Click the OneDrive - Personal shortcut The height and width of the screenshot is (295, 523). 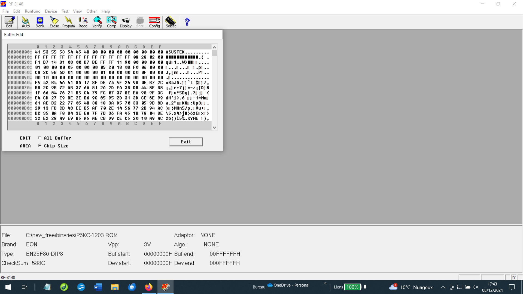pyautogui.click(x=288, y=285)
